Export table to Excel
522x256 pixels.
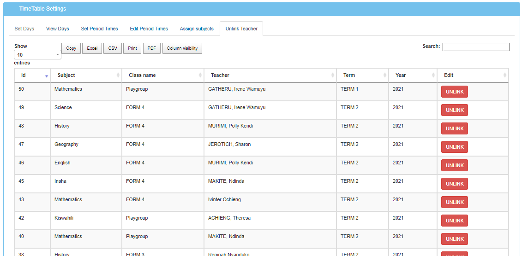[92, 48]
